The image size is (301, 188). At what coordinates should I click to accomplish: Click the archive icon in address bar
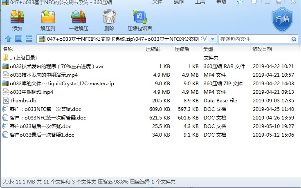point(42,39)
